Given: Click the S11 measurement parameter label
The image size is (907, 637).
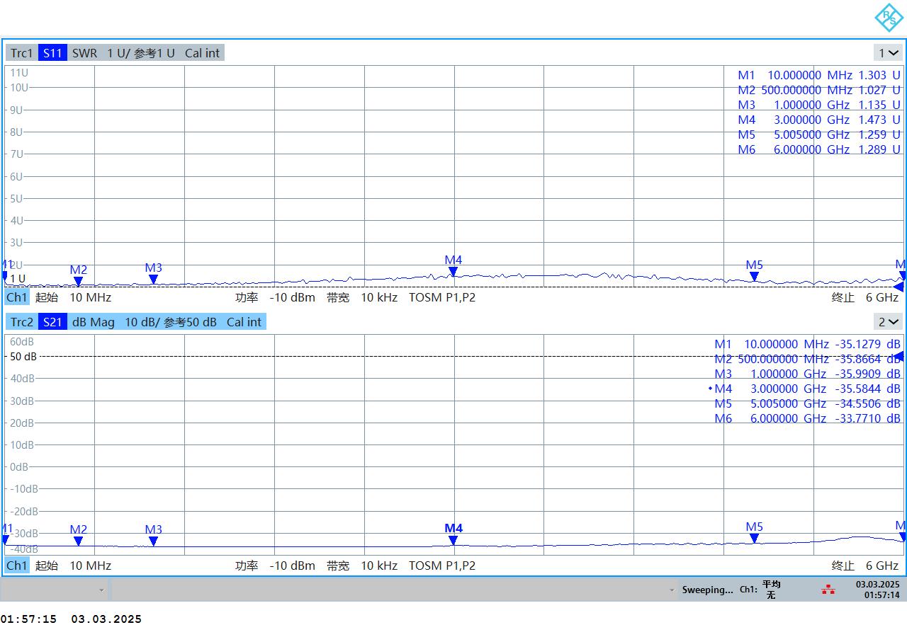Looking at the screenshot, I should coord(52,53).
